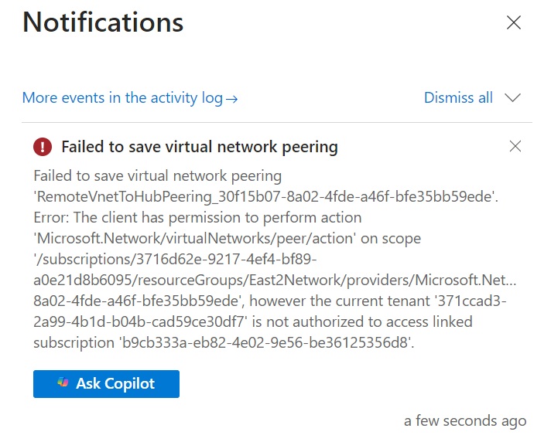Image resolution: width=551 pixels, height=442 pixels.
Task: Dismiss the failed peering notification
Action: click(x=515, y=146)
